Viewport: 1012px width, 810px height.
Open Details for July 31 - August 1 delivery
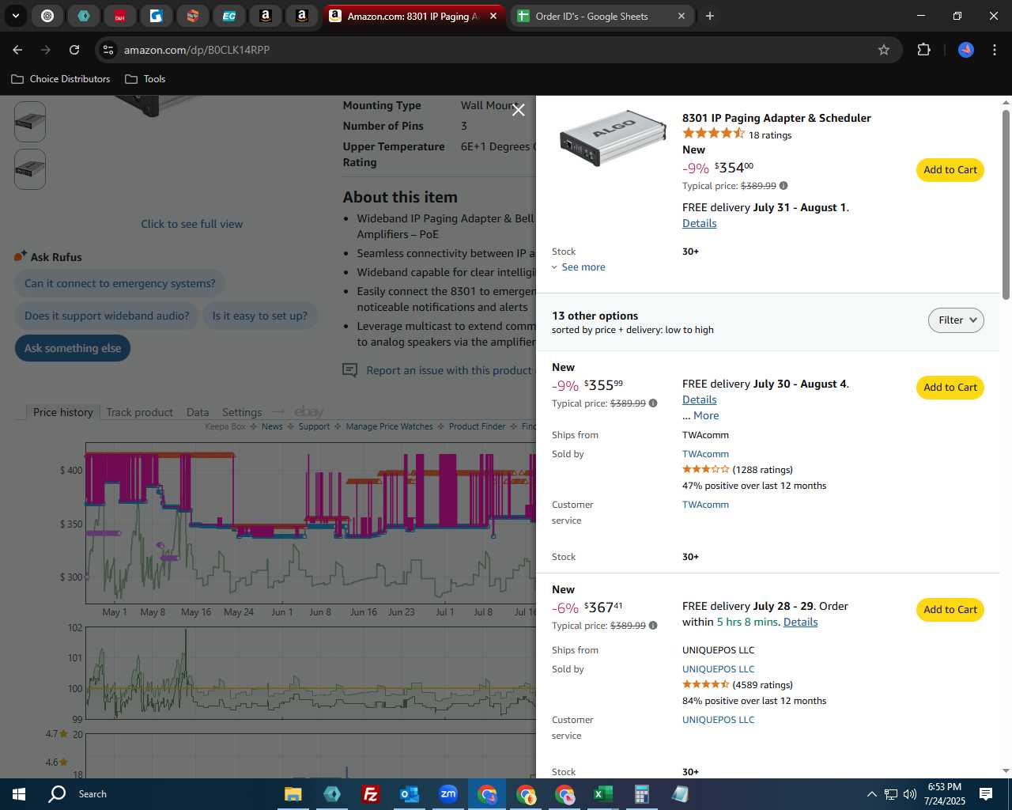(x=699, y=223)
